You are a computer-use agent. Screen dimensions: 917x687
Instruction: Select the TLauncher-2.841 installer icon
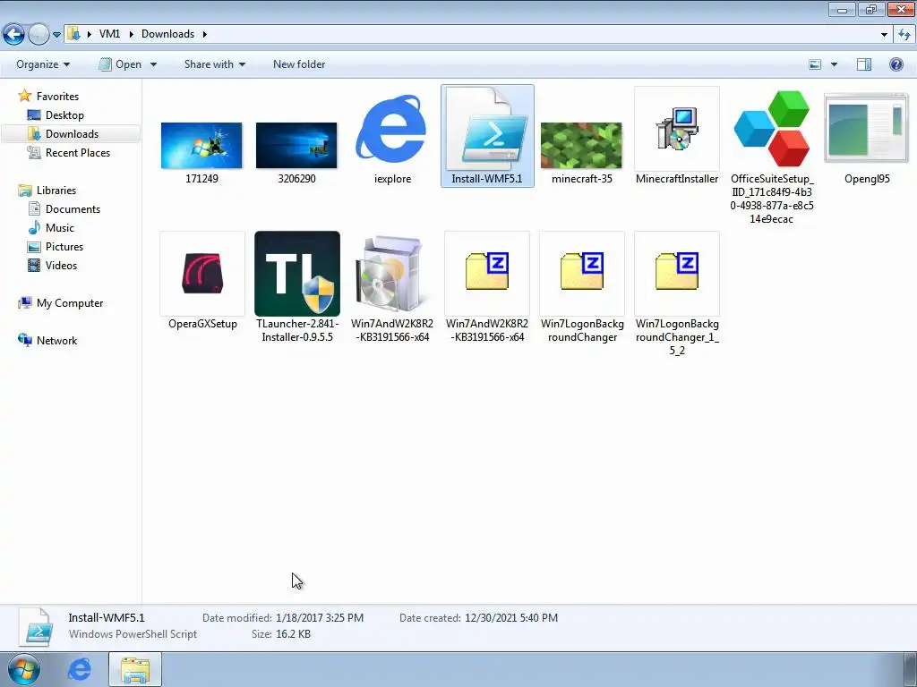(297, 274)
